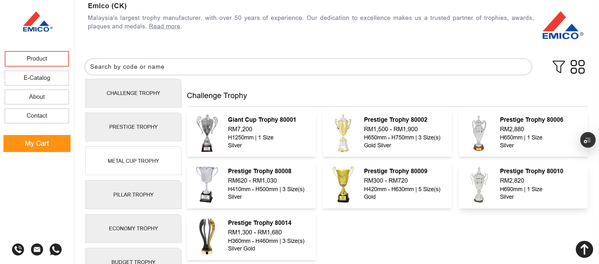Follow the Read more link
599x264 pixels.
pos(164,26)
